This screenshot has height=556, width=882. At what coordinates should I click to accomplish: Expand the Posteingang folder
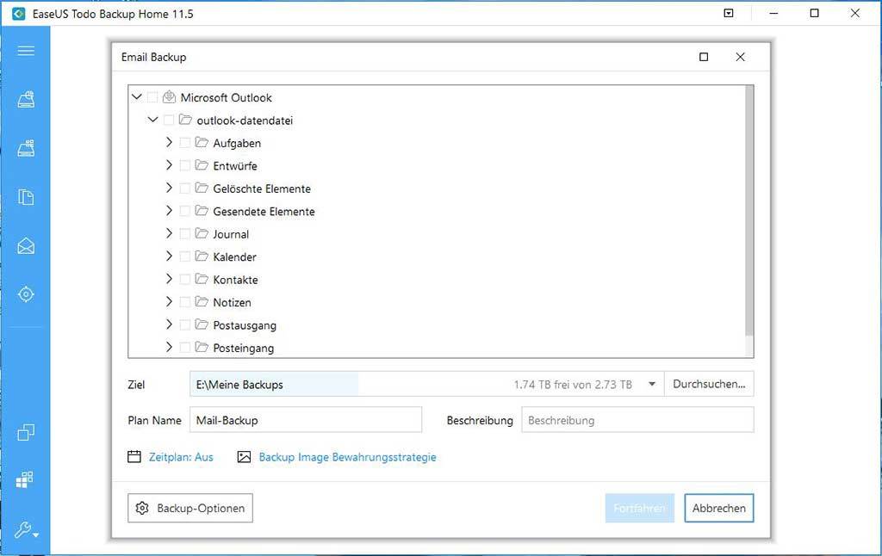tap(169, 348)
